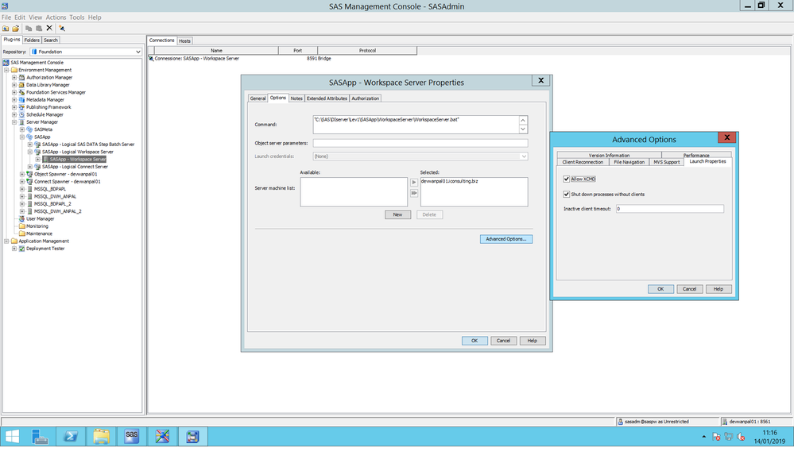Click the single right-arrow move button
794x463 pixels.
click(414, 182)
